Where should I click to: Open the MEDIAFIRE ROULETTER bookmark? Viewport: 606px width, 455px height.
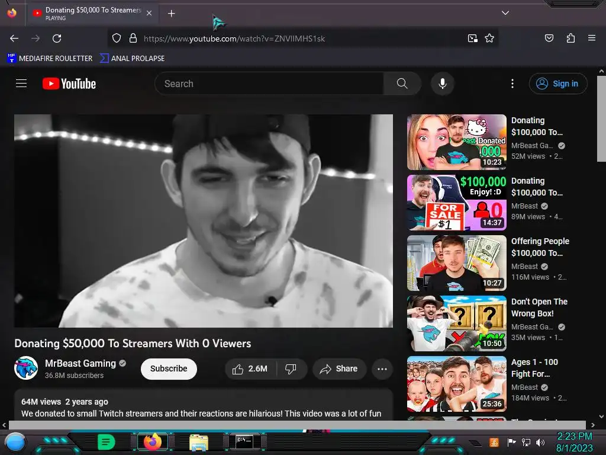50,59
